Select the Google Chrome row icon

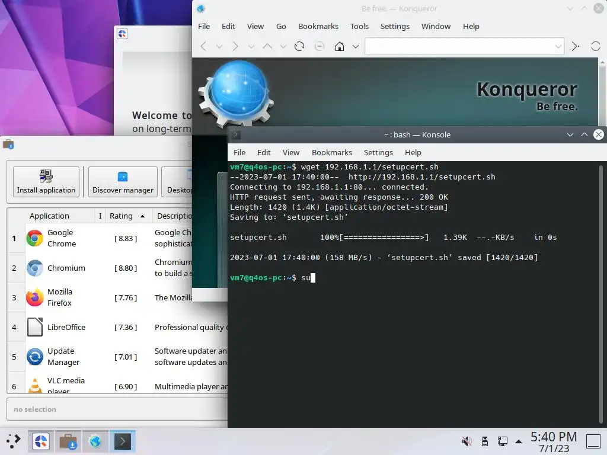coord(35,238)
